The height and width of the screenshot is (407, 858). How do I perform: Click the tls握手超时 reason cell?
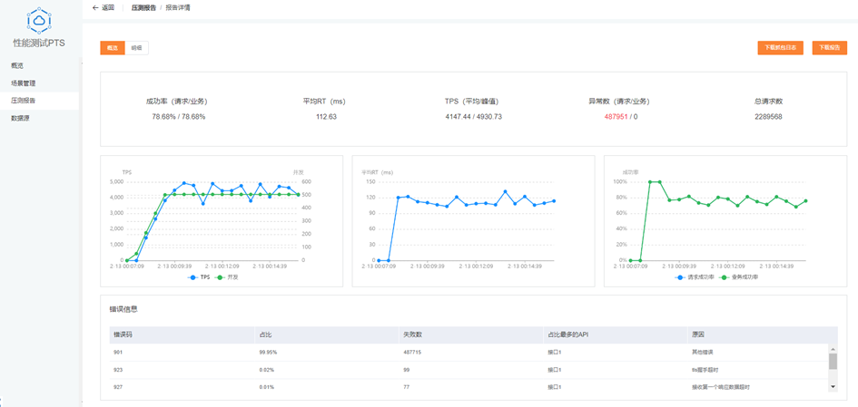click(704, 370)
